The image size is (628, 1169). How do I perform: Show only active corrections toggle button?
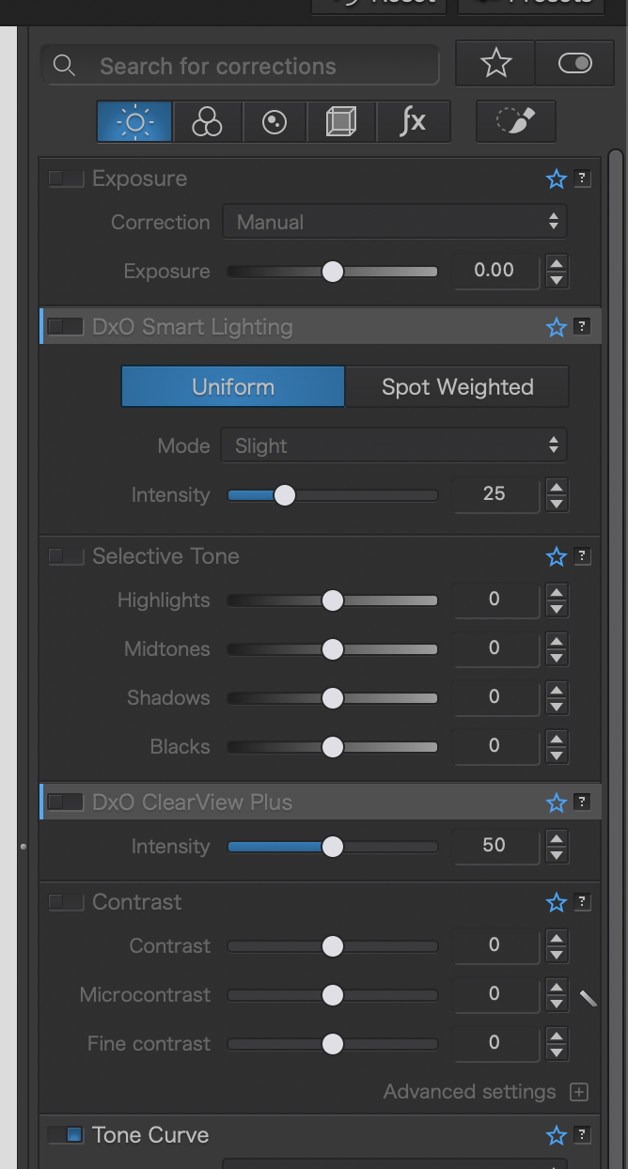(574, 64)
